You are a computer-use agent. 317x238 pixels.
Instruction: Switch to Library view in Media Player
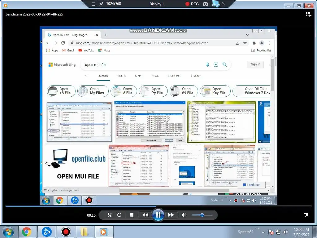coord(308,14)
